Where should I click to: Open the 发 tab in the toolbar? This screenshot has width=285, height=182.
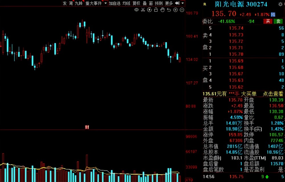[65, 3]
